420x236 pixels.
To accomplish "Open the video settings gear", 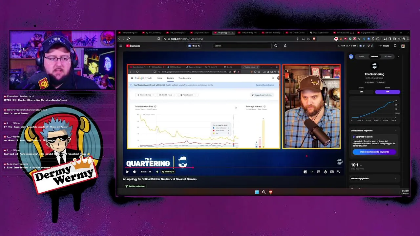I will [325, 172].
